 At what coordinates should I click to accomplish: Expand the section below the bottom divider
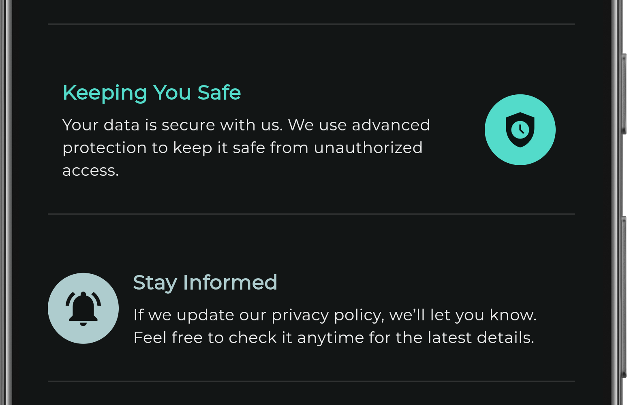click(x=311, y=395)
